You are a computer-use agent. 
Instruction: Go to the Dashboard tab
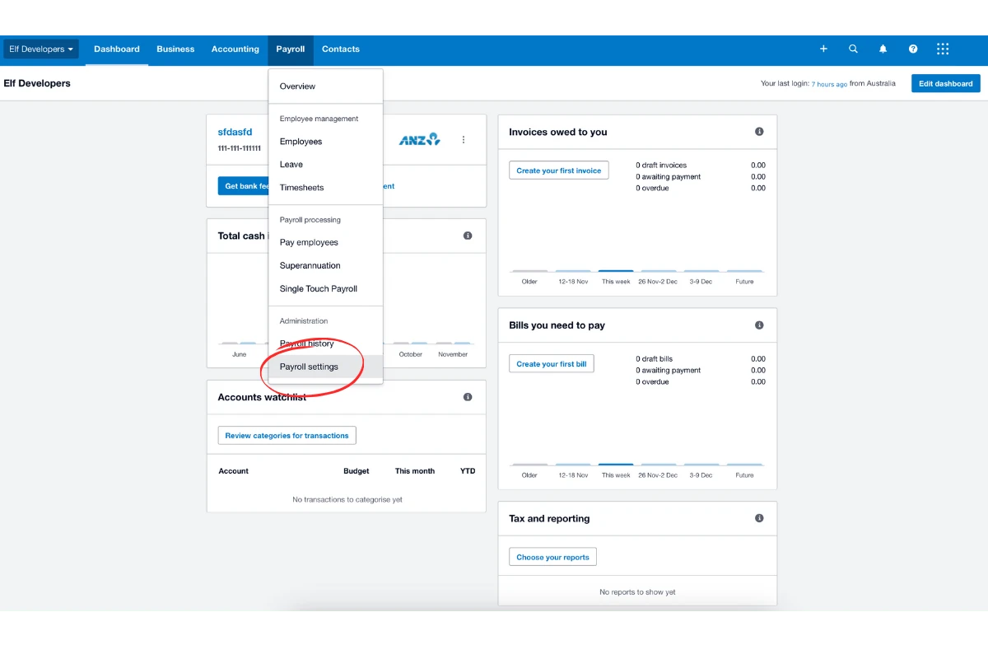[117, 49]
